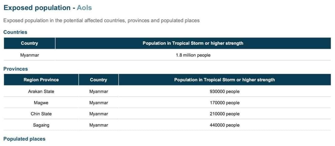
Task: Select the 'Chin State' province cell
Action: pyautogui.click(x=41, y=114)
